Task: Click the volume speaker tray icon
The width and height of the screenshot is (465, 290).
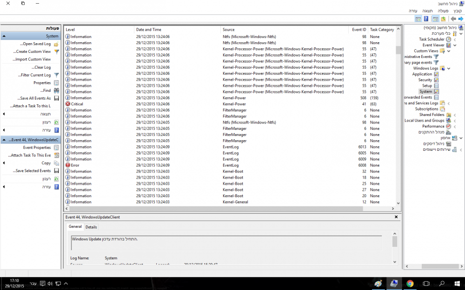Action: tap(50, 284)
